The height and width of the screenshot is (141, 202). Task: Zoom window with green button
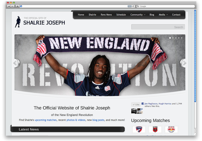14,3
